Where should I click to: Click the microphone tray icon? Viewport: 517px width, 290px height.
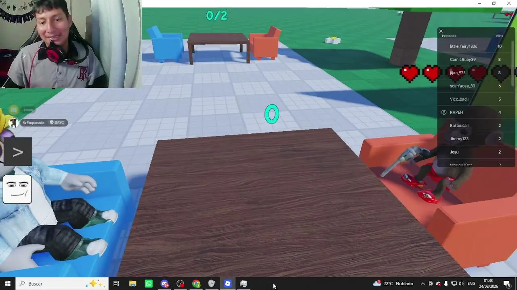click(446, 284)
